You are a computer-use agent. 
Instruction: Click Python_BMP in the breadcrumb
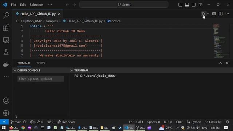click(32, 21)
